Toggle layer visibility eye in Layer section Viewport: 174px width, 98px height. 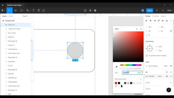pyautogui.click(x=171, y=66)
